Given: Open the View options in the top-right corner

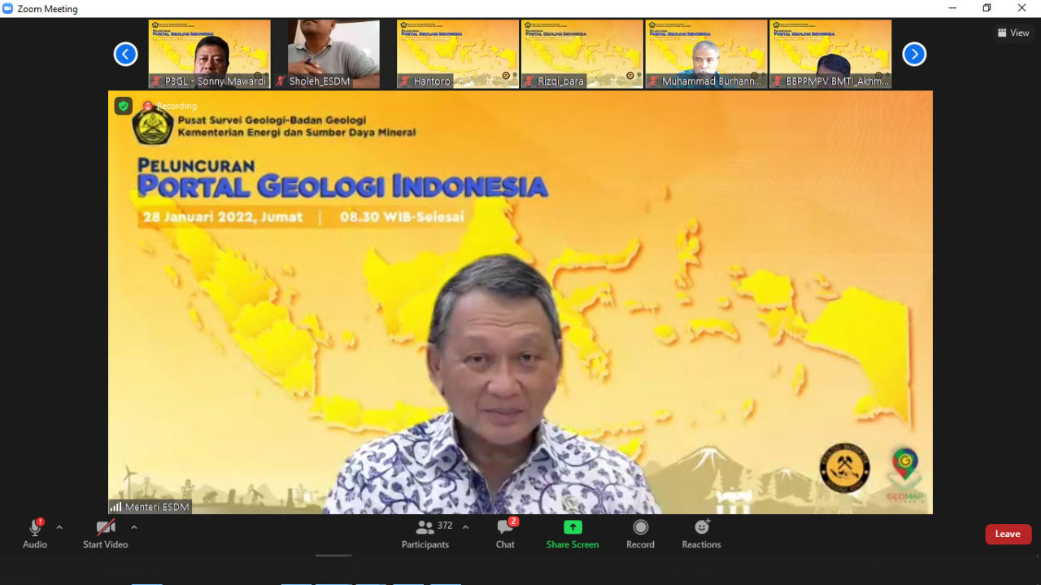Looking at the screenshot, I should coord(1013,33).
